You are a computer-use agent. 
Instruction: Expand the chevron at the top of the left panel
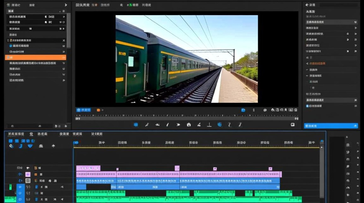pyautogui.click(x=66, y=5)
